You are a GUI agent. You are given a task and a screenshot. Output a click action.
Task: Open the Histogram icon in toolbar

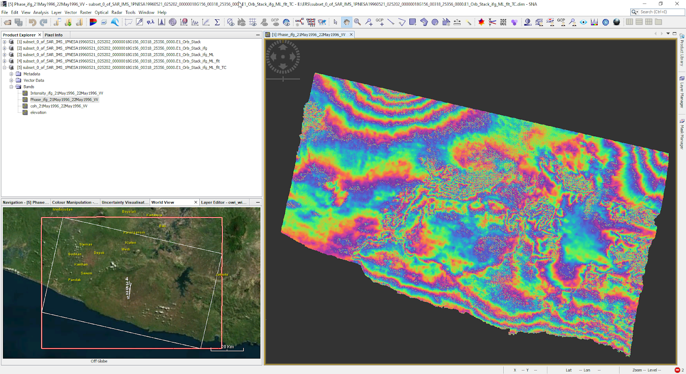[162, 22]
